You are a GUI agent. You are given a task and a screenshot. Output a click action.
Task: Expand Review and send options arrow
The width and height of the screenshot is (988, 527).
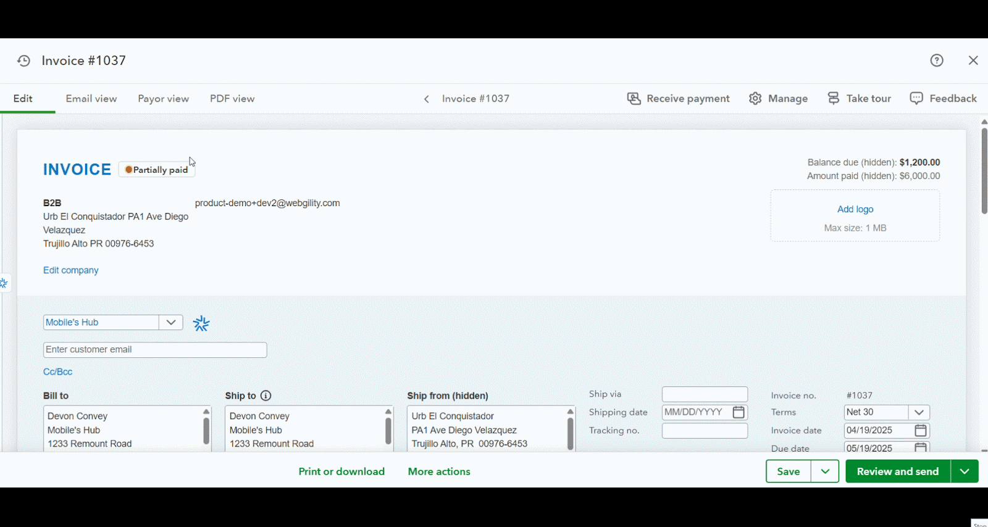pos(965,471)
